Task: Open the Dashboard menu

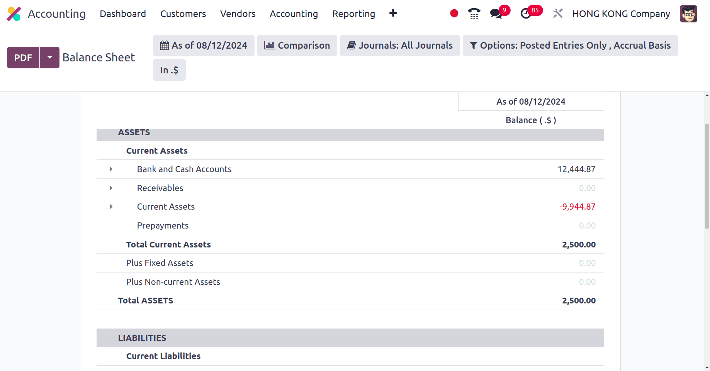Action: click(x=123, y=14)
